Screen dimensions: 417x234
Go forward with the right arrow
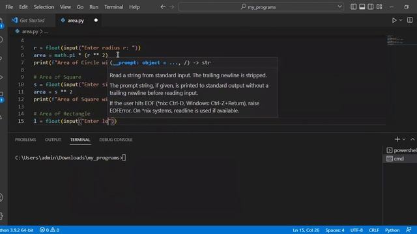pyautogui.click(x=172, y=7)
